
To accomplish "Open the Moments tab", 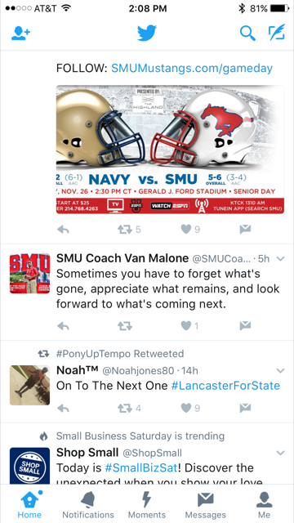I will tap(147, 505).
